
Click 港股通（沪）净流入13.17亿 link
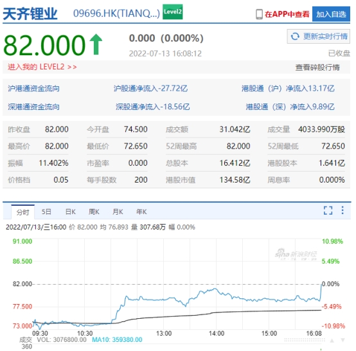(288, 88)
